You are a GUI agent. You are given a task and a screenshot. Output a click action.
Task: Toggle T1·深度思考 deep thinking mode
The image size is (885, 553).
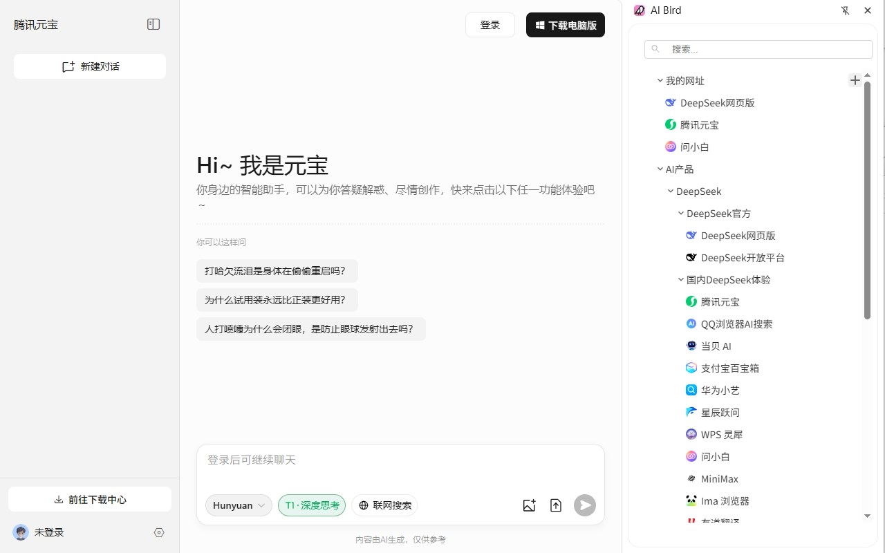[312, 505]
